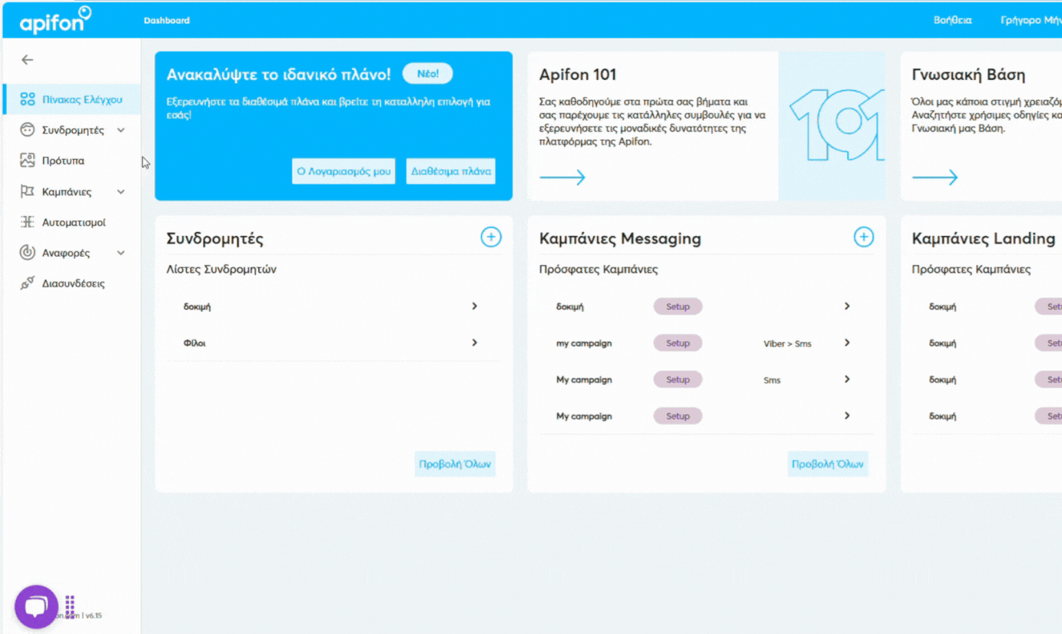The width and height of the screenshot is (1062, 634).
Task: Click Προβολή Όλων under subscriber lists
Action: point(454,463)
